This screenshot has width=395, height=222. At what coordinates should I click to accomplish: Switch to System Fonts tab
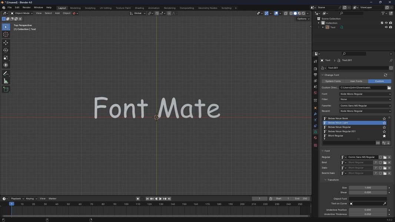[x=333, y=81]
